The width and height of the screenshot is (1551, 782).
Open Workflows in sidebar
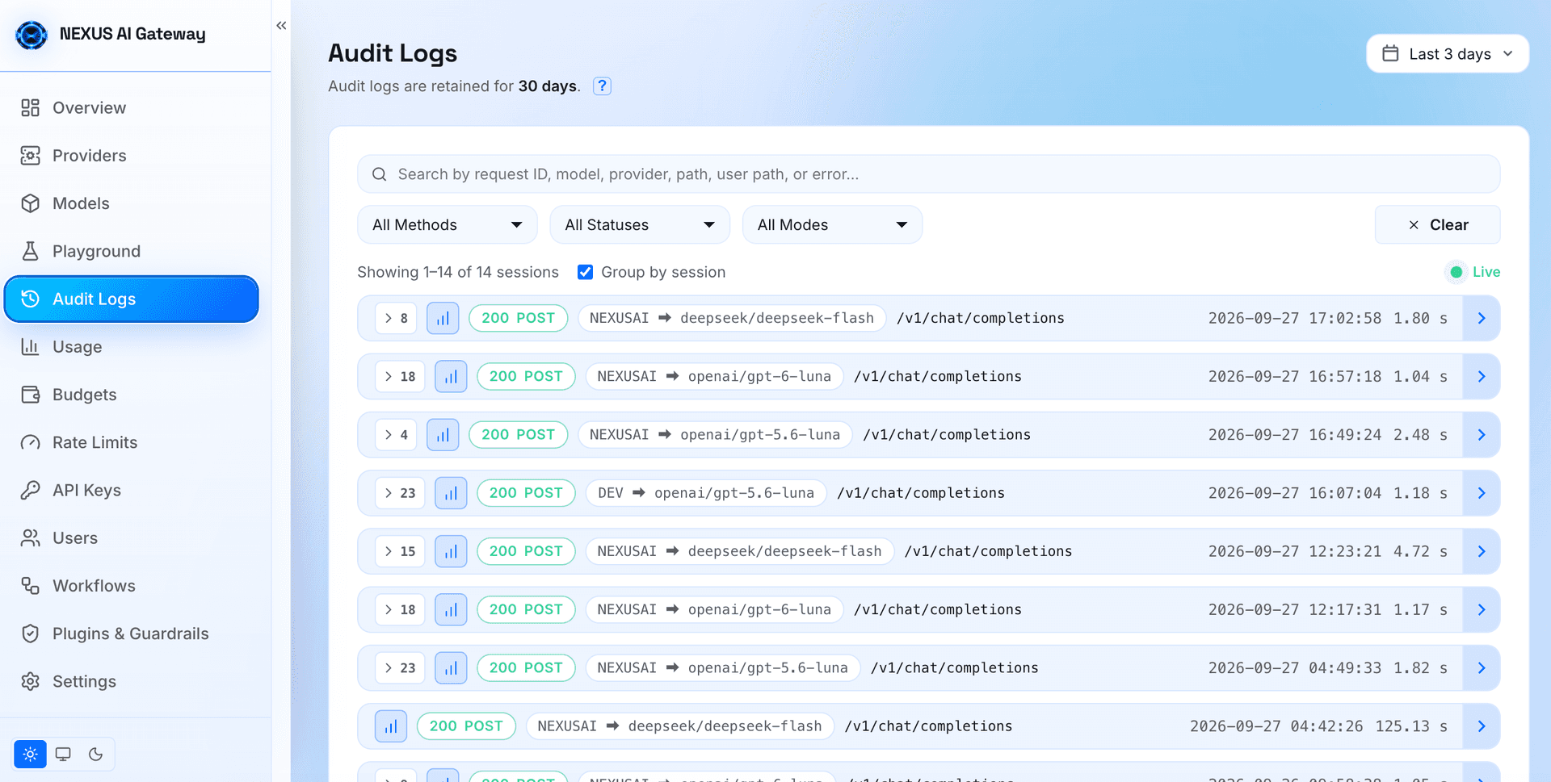132,586
